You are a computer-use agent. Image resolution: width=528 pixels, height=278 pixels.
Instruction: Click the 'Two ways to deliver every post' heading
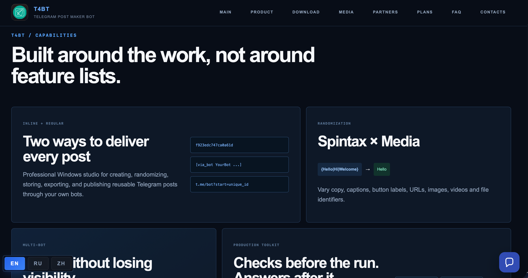tap(86, 149)
